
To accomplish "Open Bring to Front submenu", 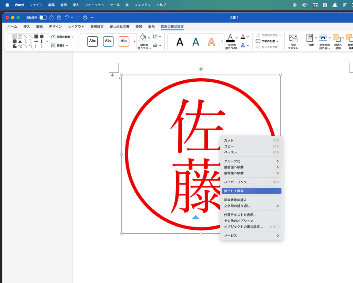I will tap(251, 167).
